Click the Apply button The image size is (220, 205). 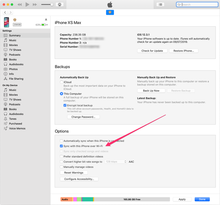point(182,199)
